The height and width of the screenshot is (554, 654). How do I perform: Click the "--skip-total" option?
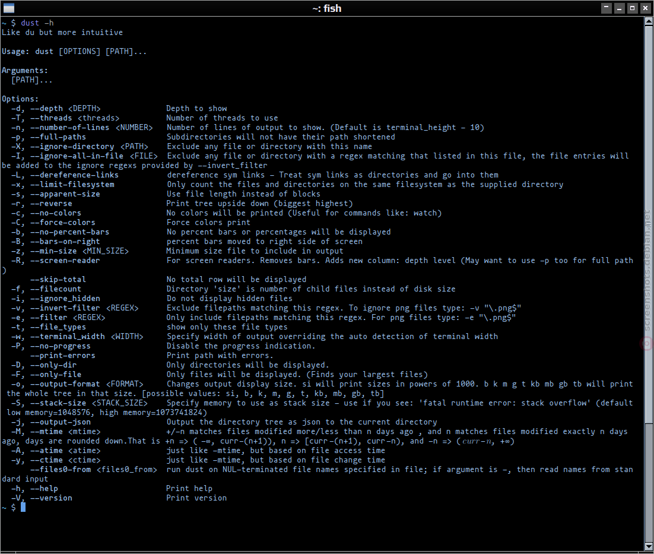click(x=58, y=280)
